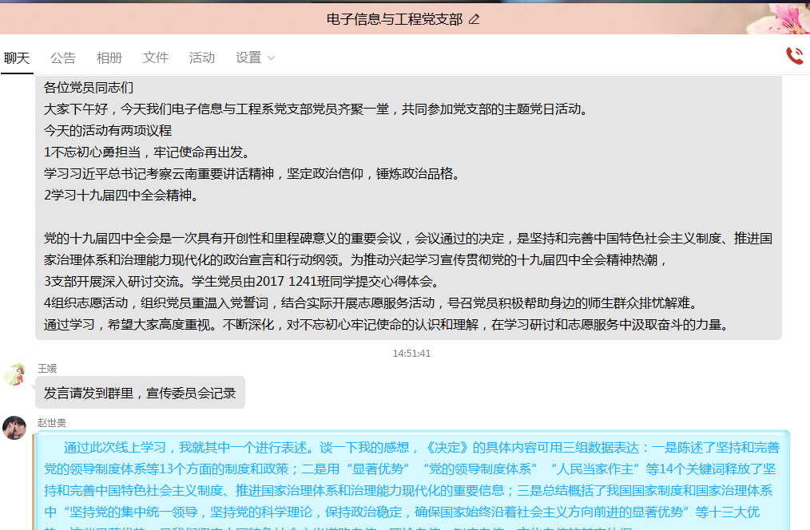Click the line 今天的活动有两项议程

tap(108, 131)
